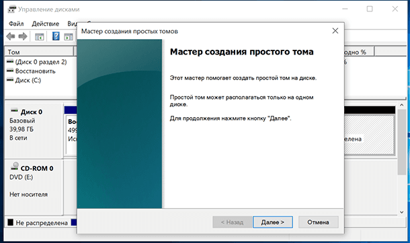Click the back arrow toolbar icon
Screen dimensions: 410x243
point(11,36)
